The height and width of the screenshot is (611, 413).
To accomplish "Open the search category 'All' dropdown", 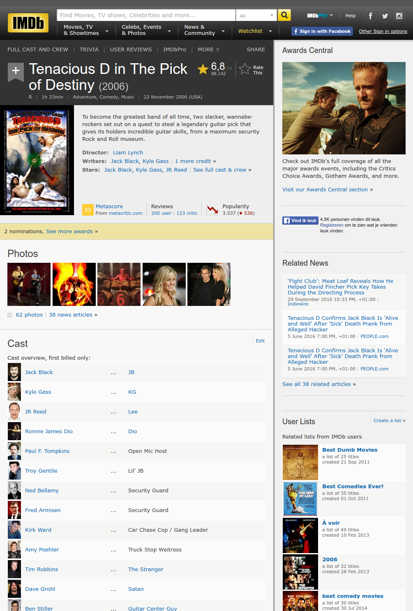I will [256, 16].
